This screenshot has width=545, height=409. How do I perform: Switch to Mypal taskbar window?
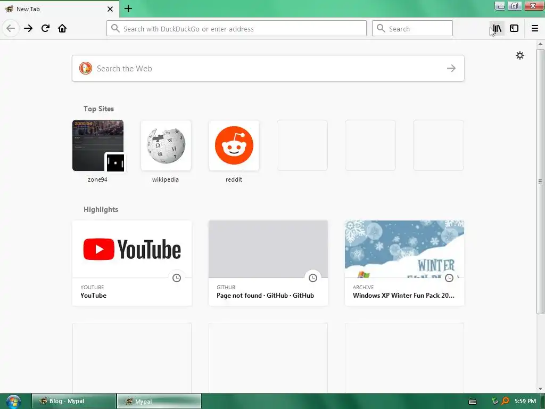[x=159, y=401]
